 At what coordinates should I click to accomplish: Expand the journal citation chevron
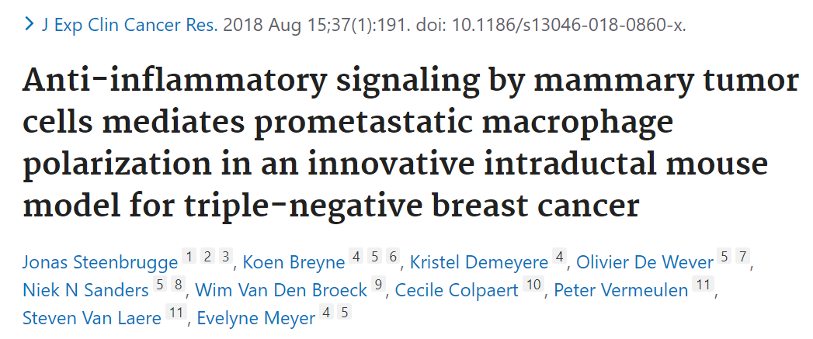pyautogui.click(x=29, y=24)
